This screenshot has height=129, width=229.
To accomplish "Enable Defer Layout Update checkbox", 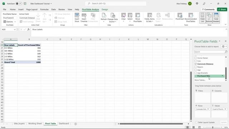I will (x=196, y=122).
